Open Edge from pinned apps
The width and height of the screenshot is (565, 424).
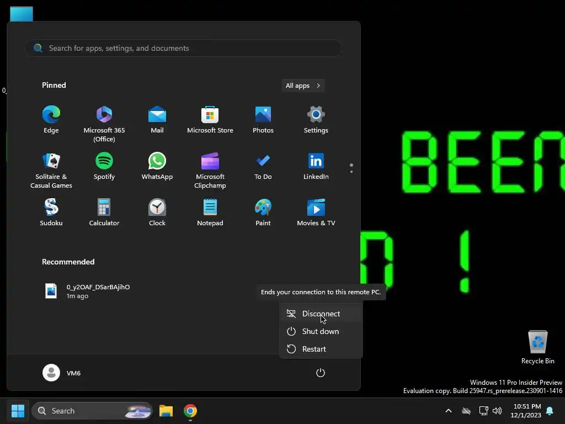point(51,120)
